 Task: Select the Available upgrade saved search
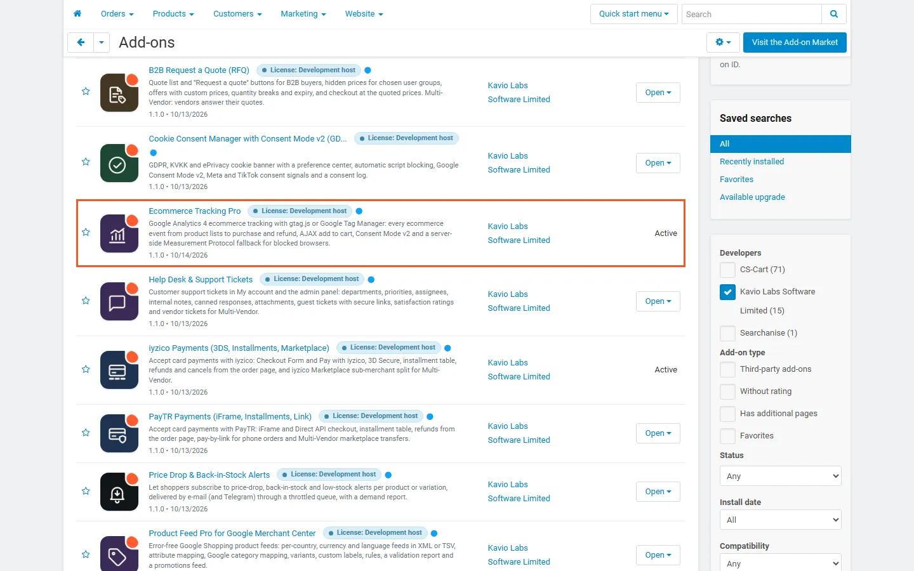[x=752, y=197]
